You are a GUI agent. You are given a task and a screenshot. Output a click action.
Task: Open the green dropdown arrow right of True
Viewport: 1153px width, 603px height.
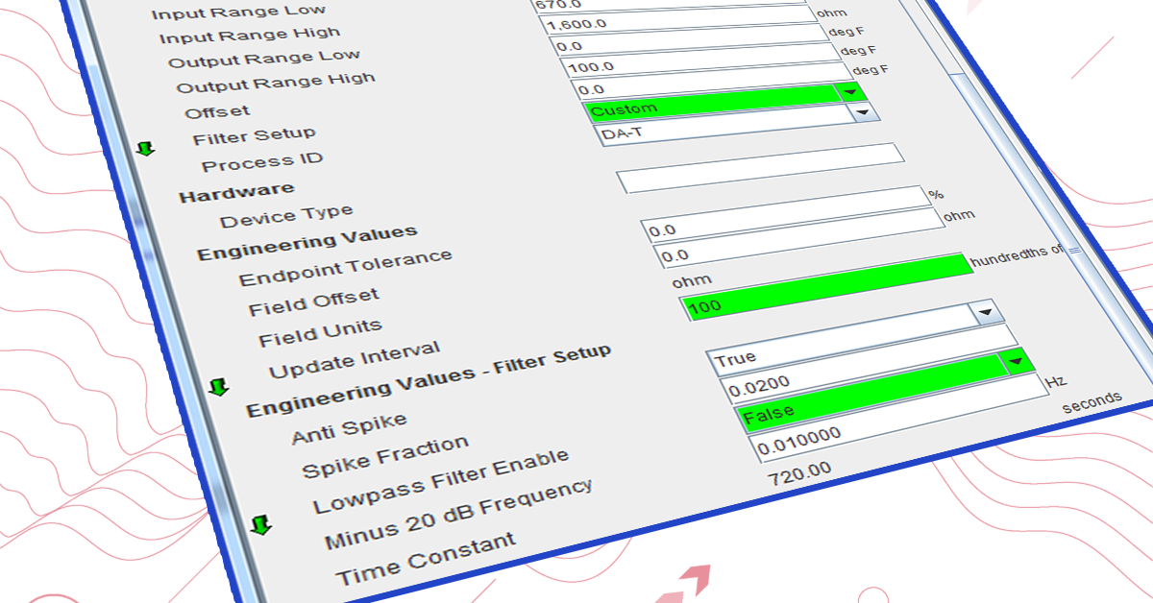point(1018,364)
